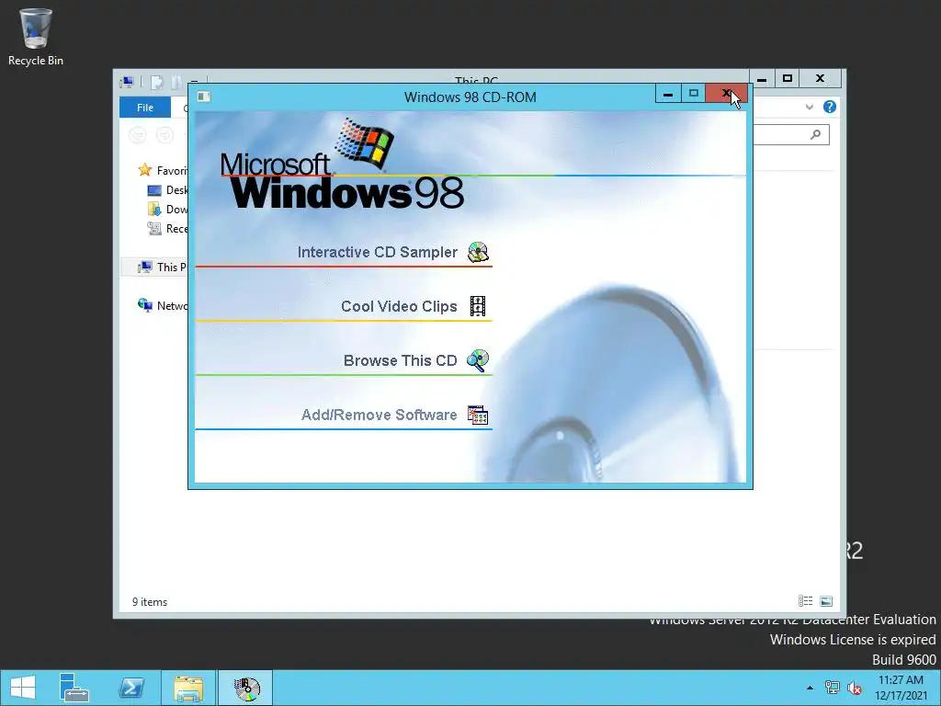
Task: Open the Start button on the taskbar
Action: pyautogui.click(x=23, y=688)
